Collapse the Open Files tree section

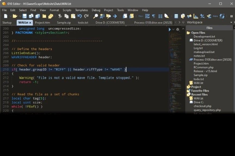point(188,33)
